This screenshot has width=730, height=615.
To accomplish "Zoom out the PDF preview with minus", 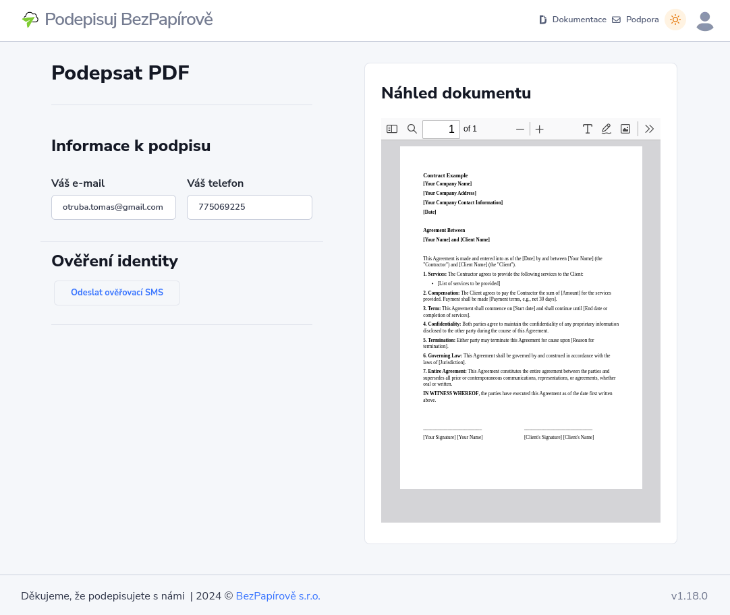I will click(520, 129).
